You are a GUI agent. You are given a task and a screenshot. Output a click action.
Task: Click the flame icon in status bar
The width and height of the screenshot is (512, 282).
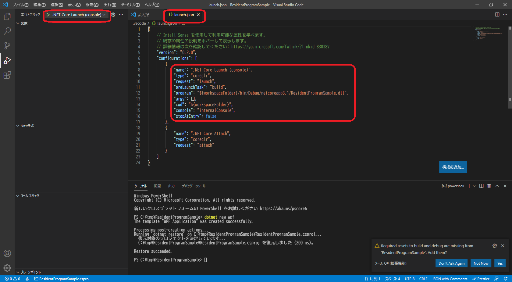pos(27,279)
